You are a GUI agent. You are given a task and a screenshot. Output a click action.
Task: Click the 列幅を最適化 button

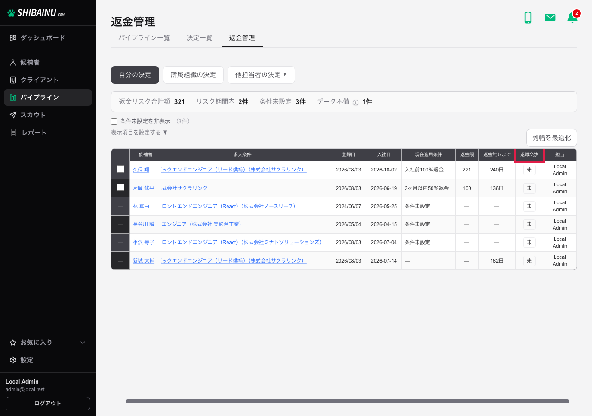pos(552,138)
